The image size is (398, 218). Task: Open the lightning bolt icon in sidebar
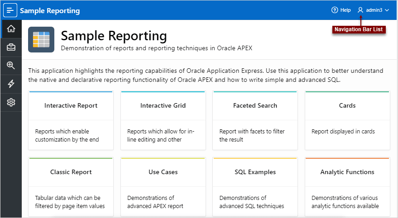point(11,84)
